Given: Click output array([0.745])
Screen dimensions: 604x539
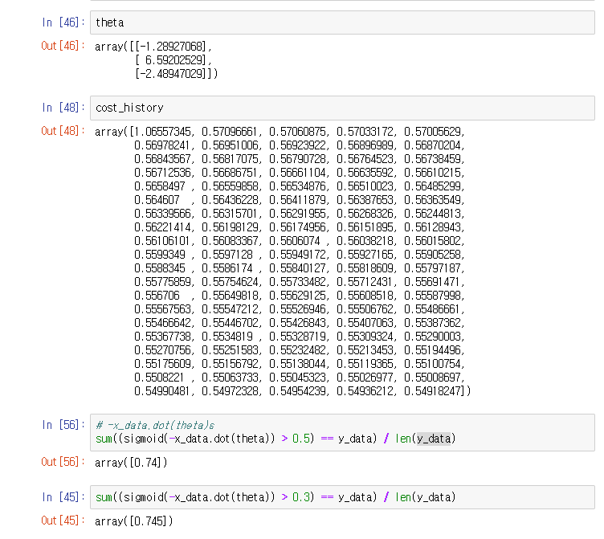Looking at the screenshot, I should (x=133, y=521).
